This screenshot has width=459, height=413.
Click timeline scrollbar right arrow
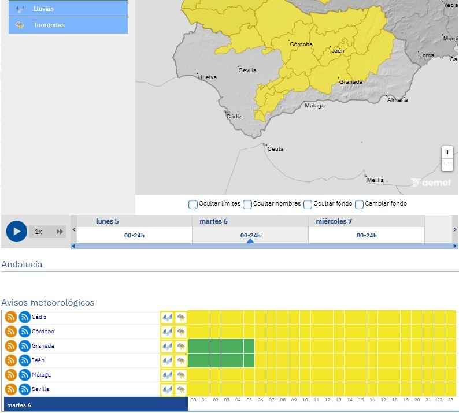[x=455, y=246]
